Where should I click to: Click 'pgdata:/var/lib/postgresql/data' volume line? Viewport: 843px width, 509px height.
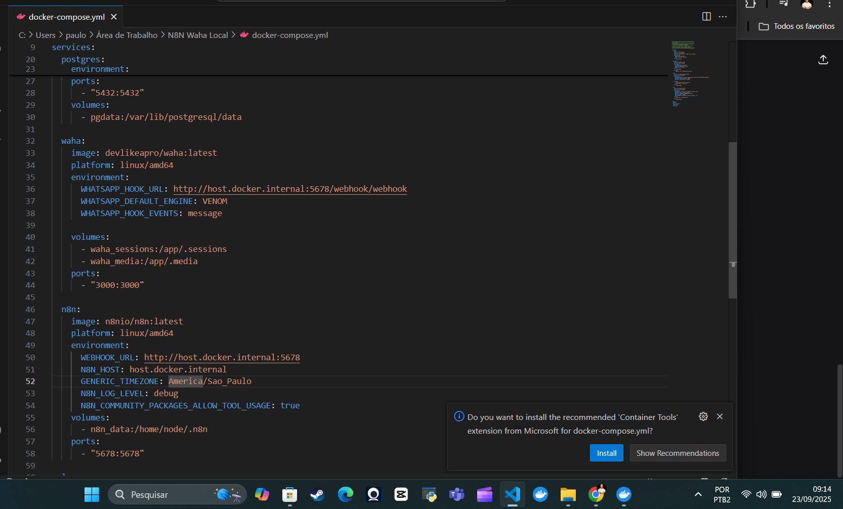(166, 117)
